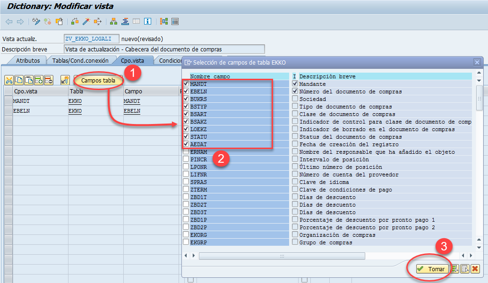Check the EKGRP field checkbox
Image resolution: width=488 pixels, height=283 pixels.
click(x=186, y=242)
